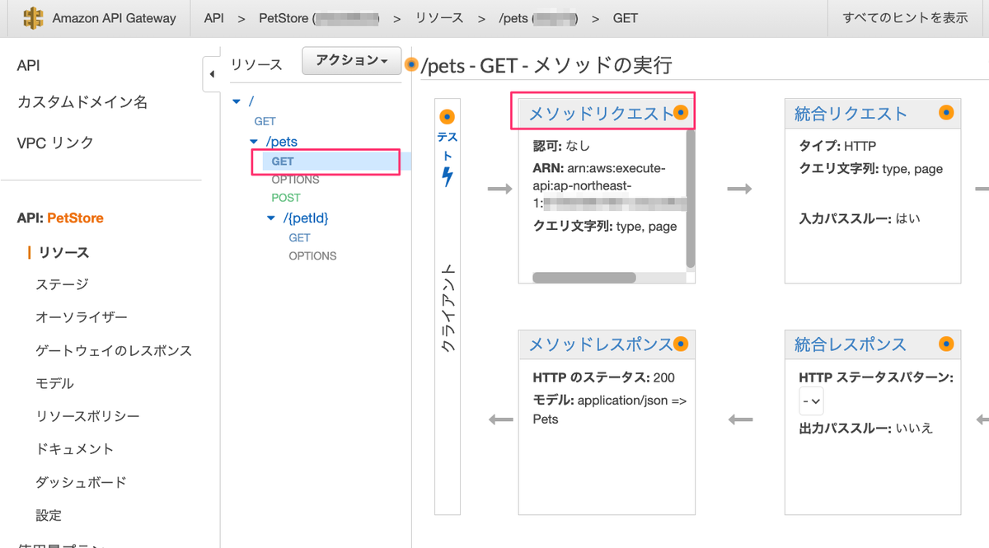Viewport: 989px width, 548px height.
Task: Click 認可: なし text
Action: pyautogui.click(x=562, y=146)
